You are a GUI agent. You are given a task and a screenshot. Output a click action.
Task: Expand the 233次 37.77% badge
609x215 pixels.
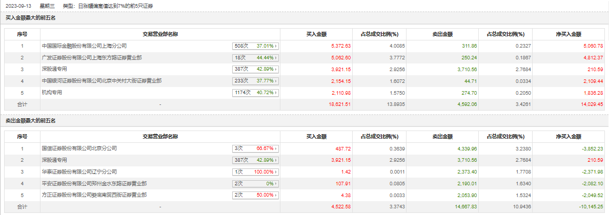(x=255, y=81)
